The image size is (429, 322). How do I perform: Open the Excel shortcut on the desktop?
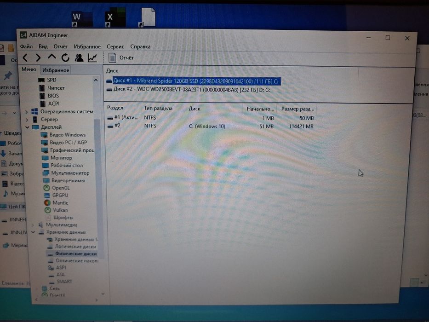[x=115, y=18]
